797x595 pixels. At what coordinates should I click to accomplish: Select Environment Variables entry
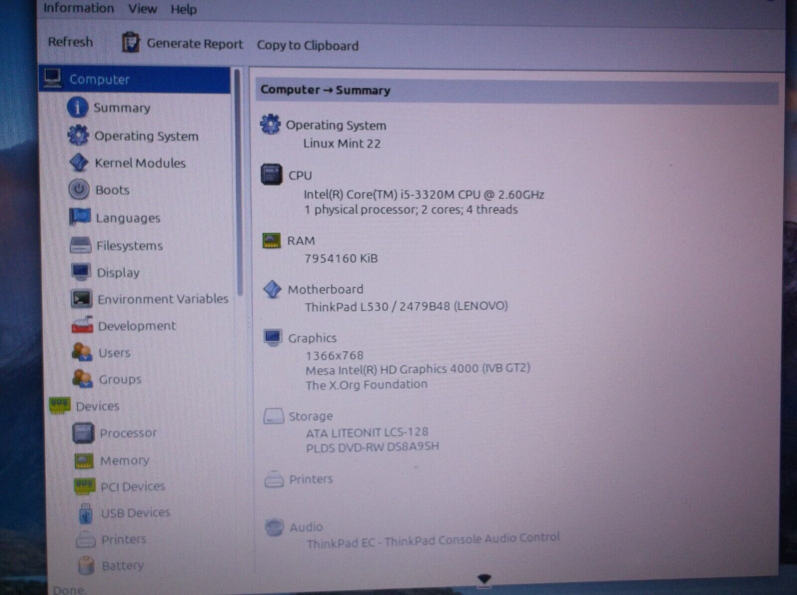coord(163,299)
